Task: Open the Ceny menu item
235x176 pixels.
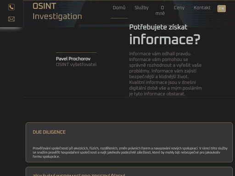Action: 179,8
